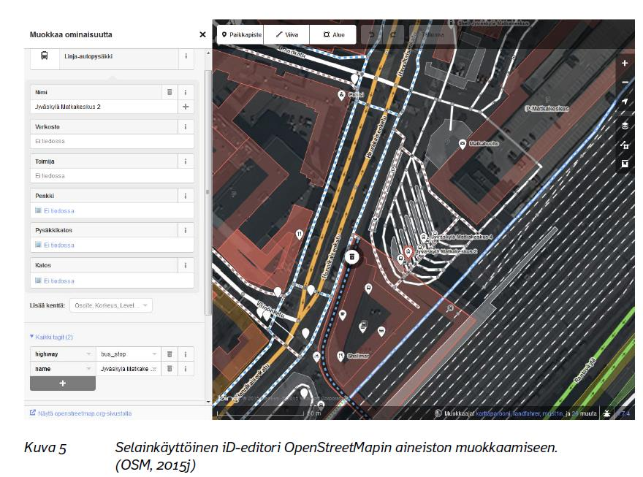
Task: Delete the highway tag row
Action: pos(170,354)
